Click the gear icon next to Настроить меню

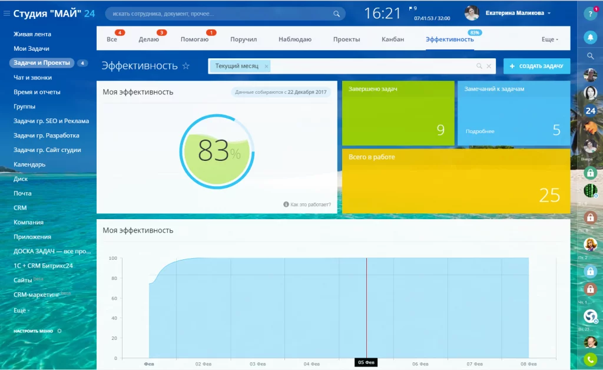click(59, 331)
